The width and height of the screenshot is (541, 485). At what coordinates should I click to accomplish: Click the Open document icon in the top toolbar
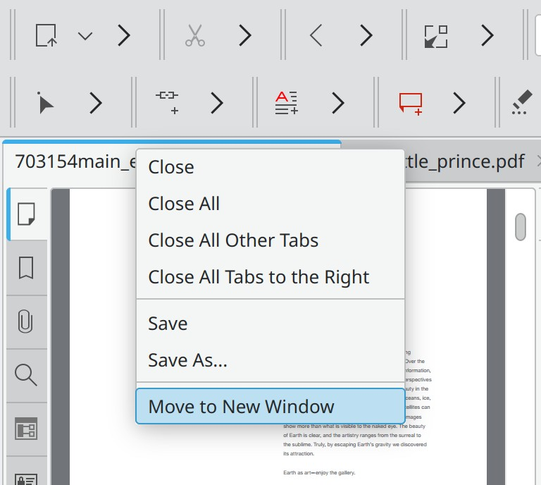[x=46, y=35]
